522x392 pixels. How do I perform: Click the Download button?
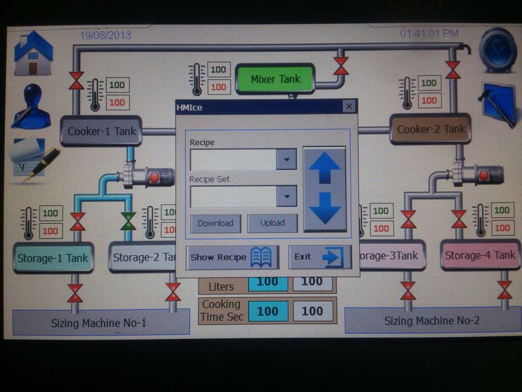[x=215, y=223]
